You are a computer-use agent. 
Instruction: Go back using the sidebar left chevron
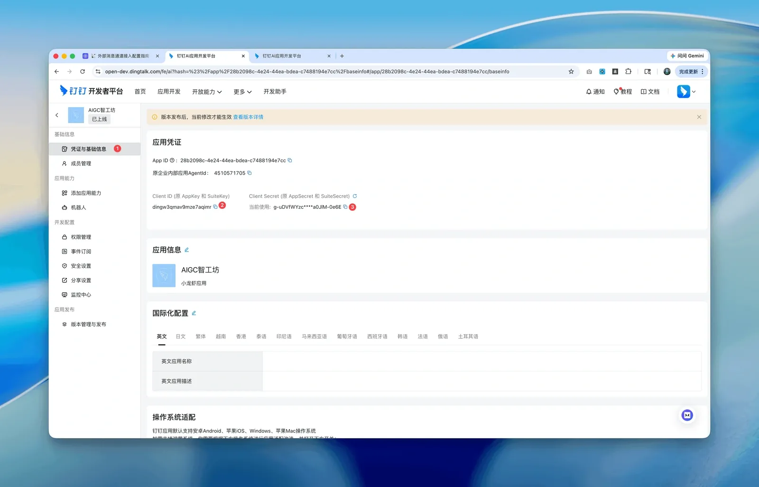click(57, 115)
